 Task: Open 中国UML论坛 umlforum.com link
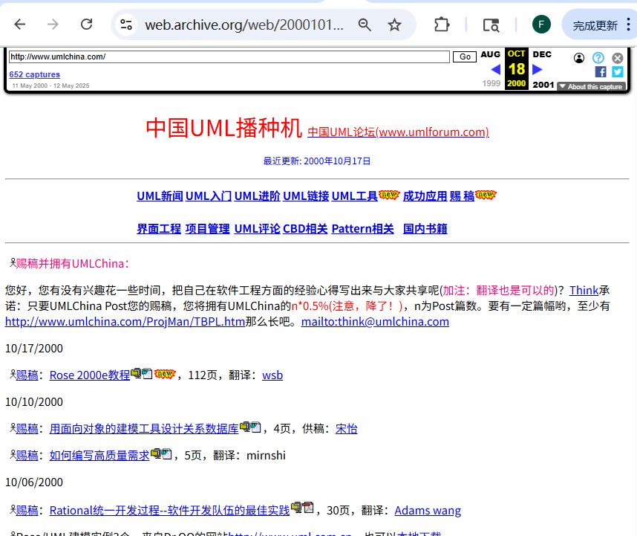tap(398, 132)
